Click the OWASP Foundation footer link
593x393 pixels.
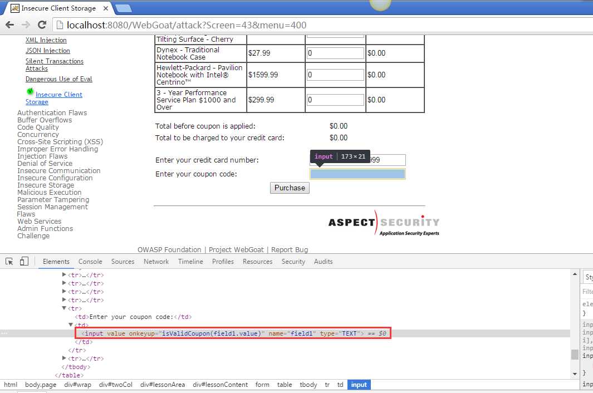[x=169, y=249]
